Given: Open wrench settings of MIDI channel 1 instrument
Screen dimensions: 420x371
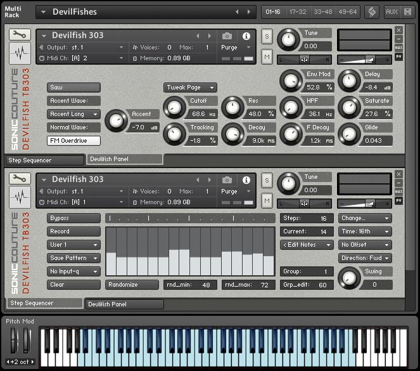Looking at the screenshot, I should (x=20, y=178).
